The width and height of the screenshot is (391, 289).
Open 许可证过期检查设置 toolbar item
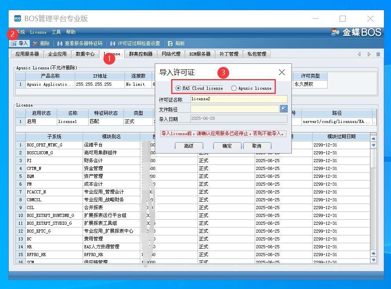click(136, 43)
